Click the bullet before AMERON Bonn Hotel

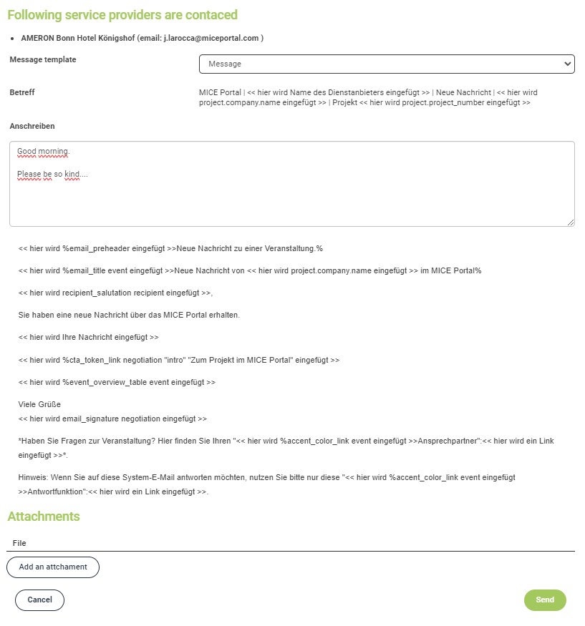[12, 39]
